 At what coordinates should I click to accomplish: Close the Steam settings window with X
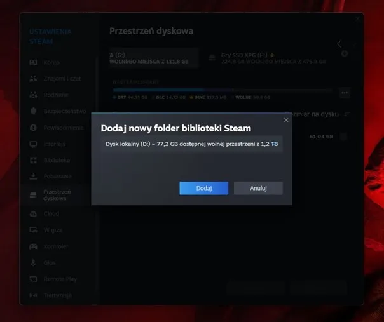click(x=357, y=19)
